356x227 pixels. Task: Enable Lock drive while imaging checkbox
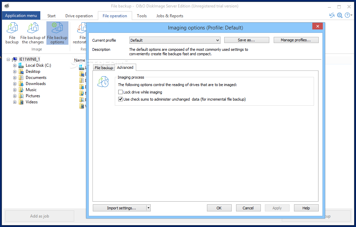tap(120, 92)
